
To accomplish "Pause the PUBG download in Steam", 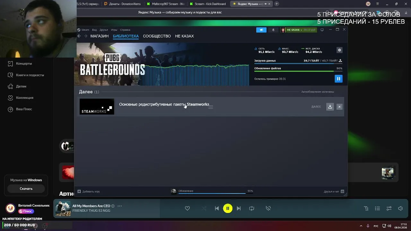I will click(338, 79).
